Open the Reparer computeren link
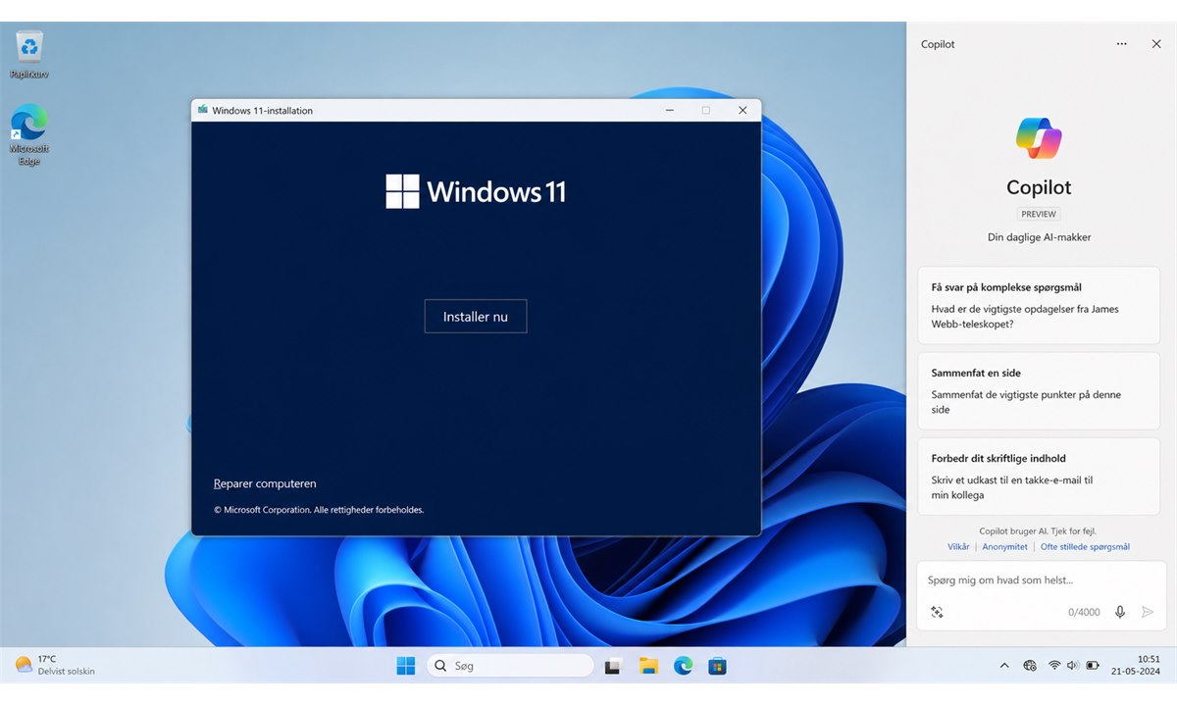This screenshot has width=1177, height=706. click(x=265, y=483)
